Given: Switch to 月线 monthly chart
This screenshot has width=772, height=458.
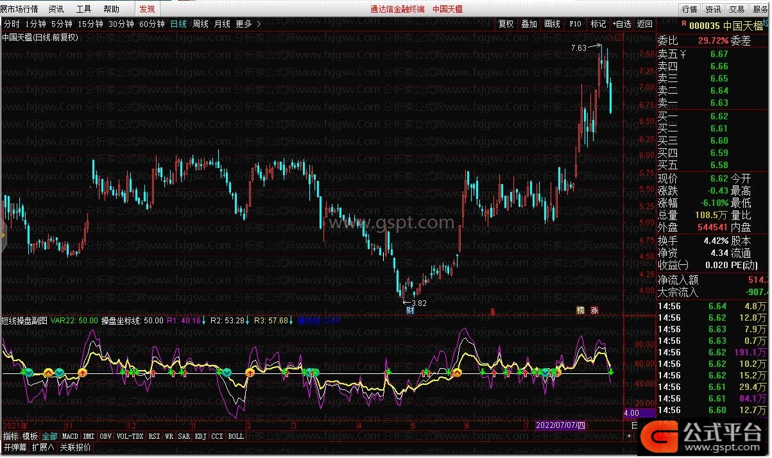Looking at the screenshot, I should click(x=222, y=24).
